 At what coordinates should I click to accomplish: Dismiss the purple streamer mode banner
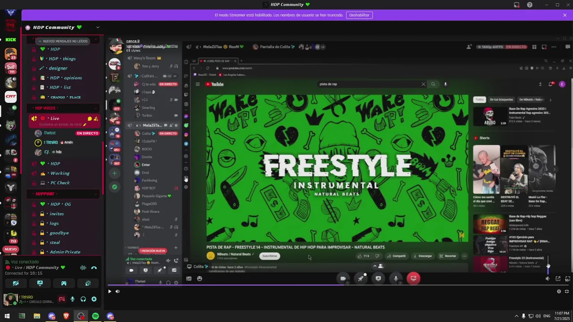point(564,15)
